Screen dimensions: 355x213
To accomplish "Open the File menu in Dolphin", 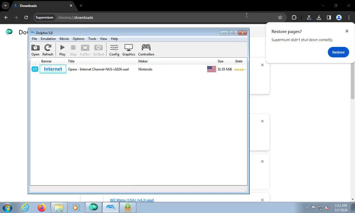I will pos(34,39).
